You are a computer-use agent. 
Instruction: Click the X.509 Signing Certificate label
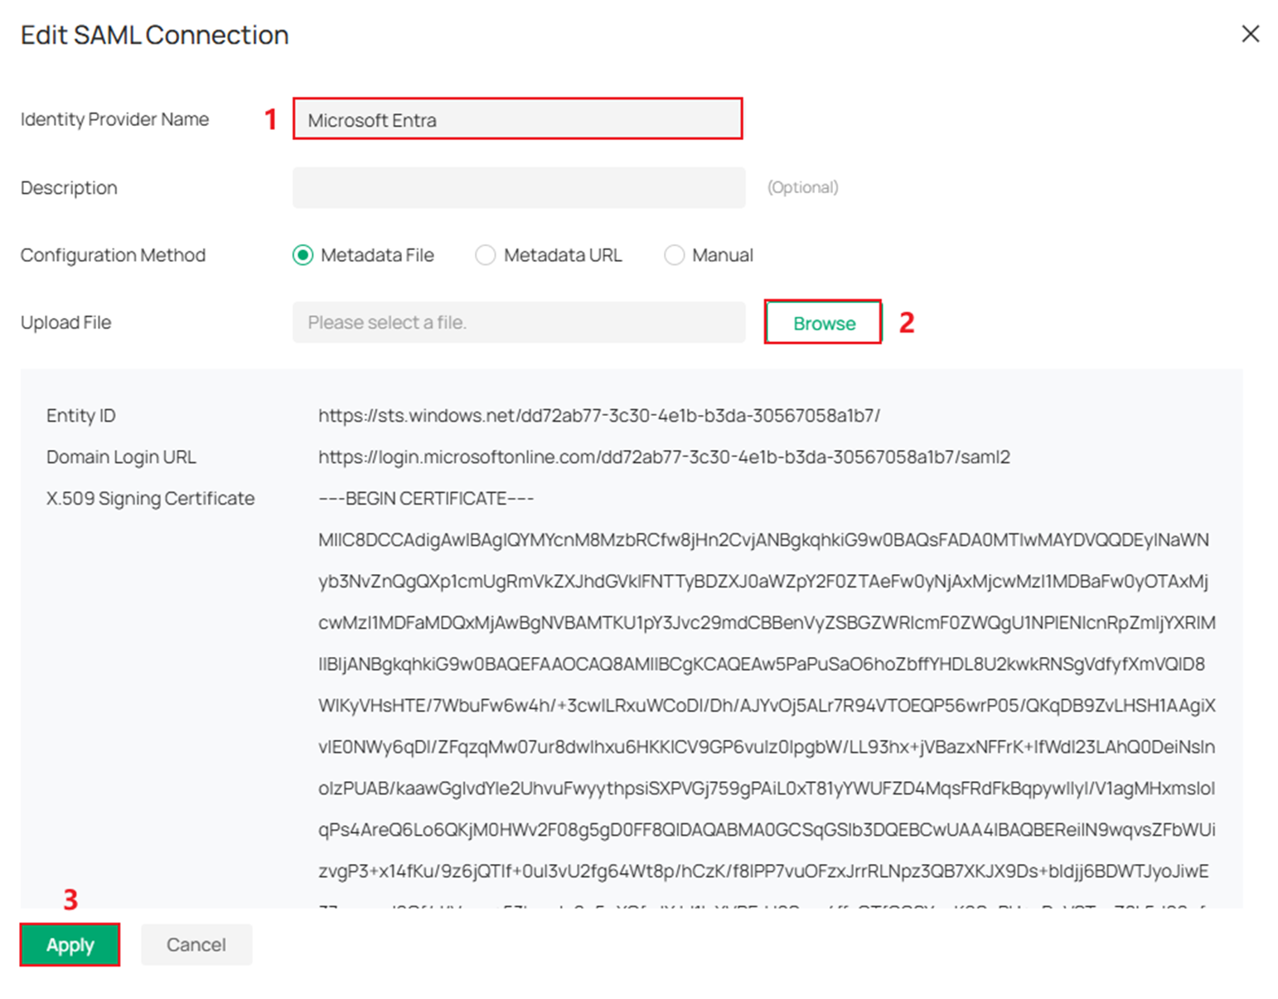point(150,498)
